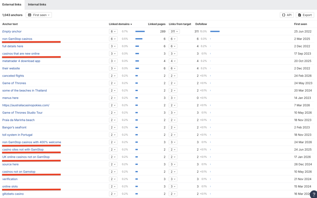The width and height of the screenshot is (317, 198).
Task: Expand linked domains for canceled flights
Action: tap(113, 76)
